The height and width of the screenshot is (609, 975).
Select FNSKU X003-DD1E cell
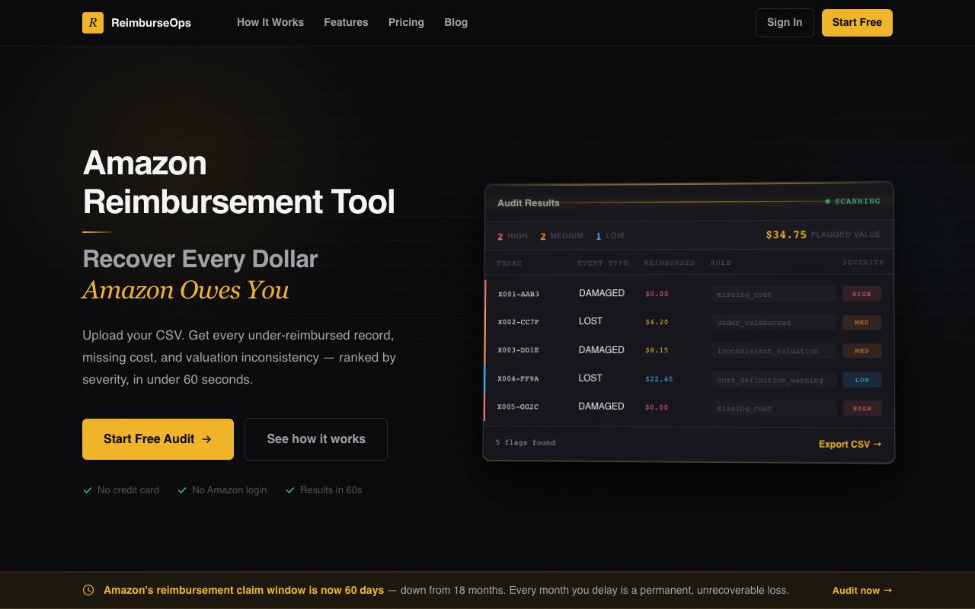pos(519,350)
